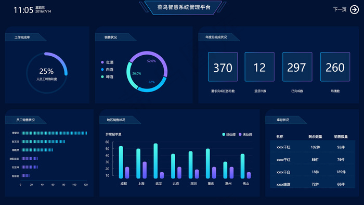Click the 86件 remaining quantity cell

(315, 160)
